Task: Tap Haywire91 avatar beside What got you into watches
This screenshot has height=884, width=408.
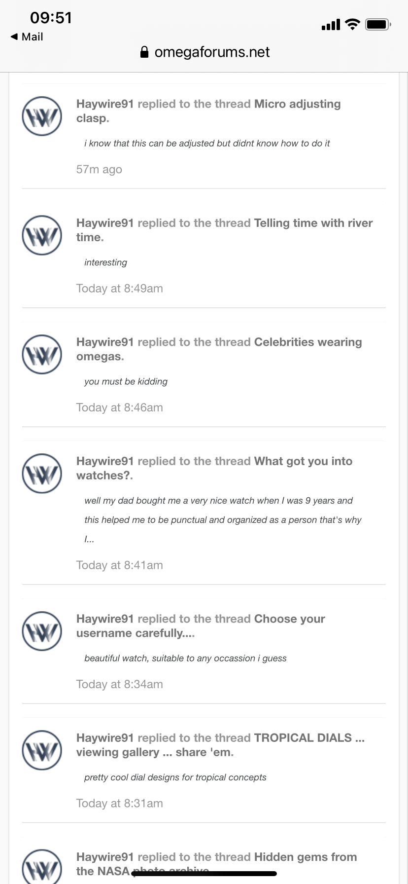Action: pos(42,474)
